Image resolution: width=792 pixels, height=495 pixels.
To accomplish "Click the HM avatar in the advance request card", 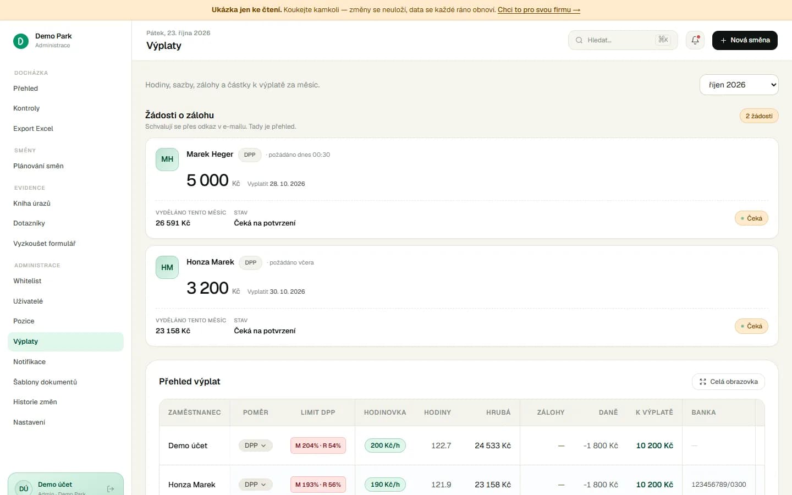I will pos(167,267).
